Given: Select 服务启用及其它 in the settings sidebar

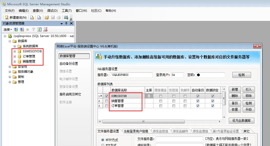Looking at the screenshot, I should click(x=70, y=94).
